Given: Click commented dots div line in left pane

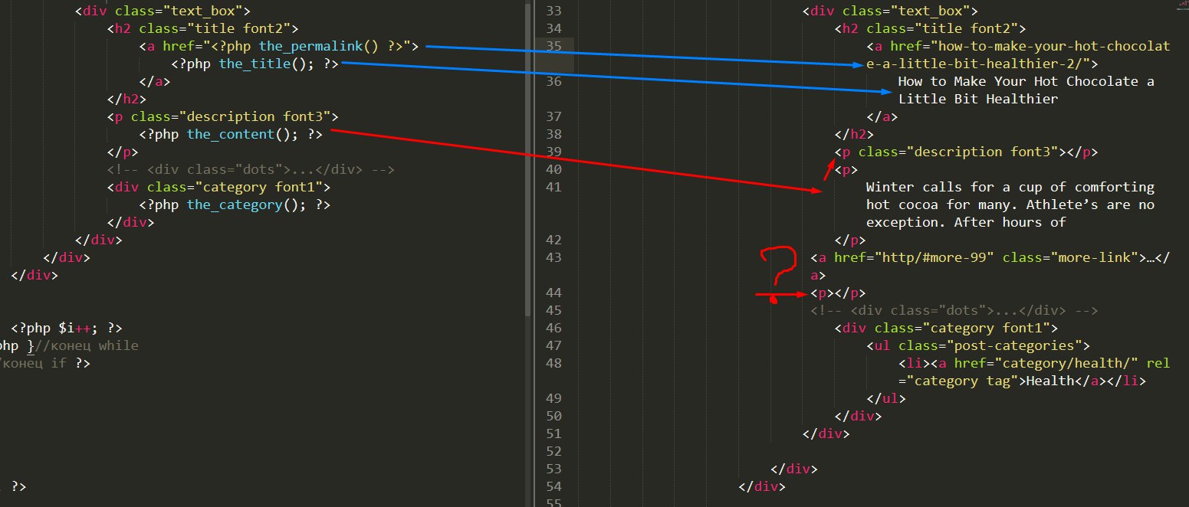Looking at the screenshot, I should point(251,169).
